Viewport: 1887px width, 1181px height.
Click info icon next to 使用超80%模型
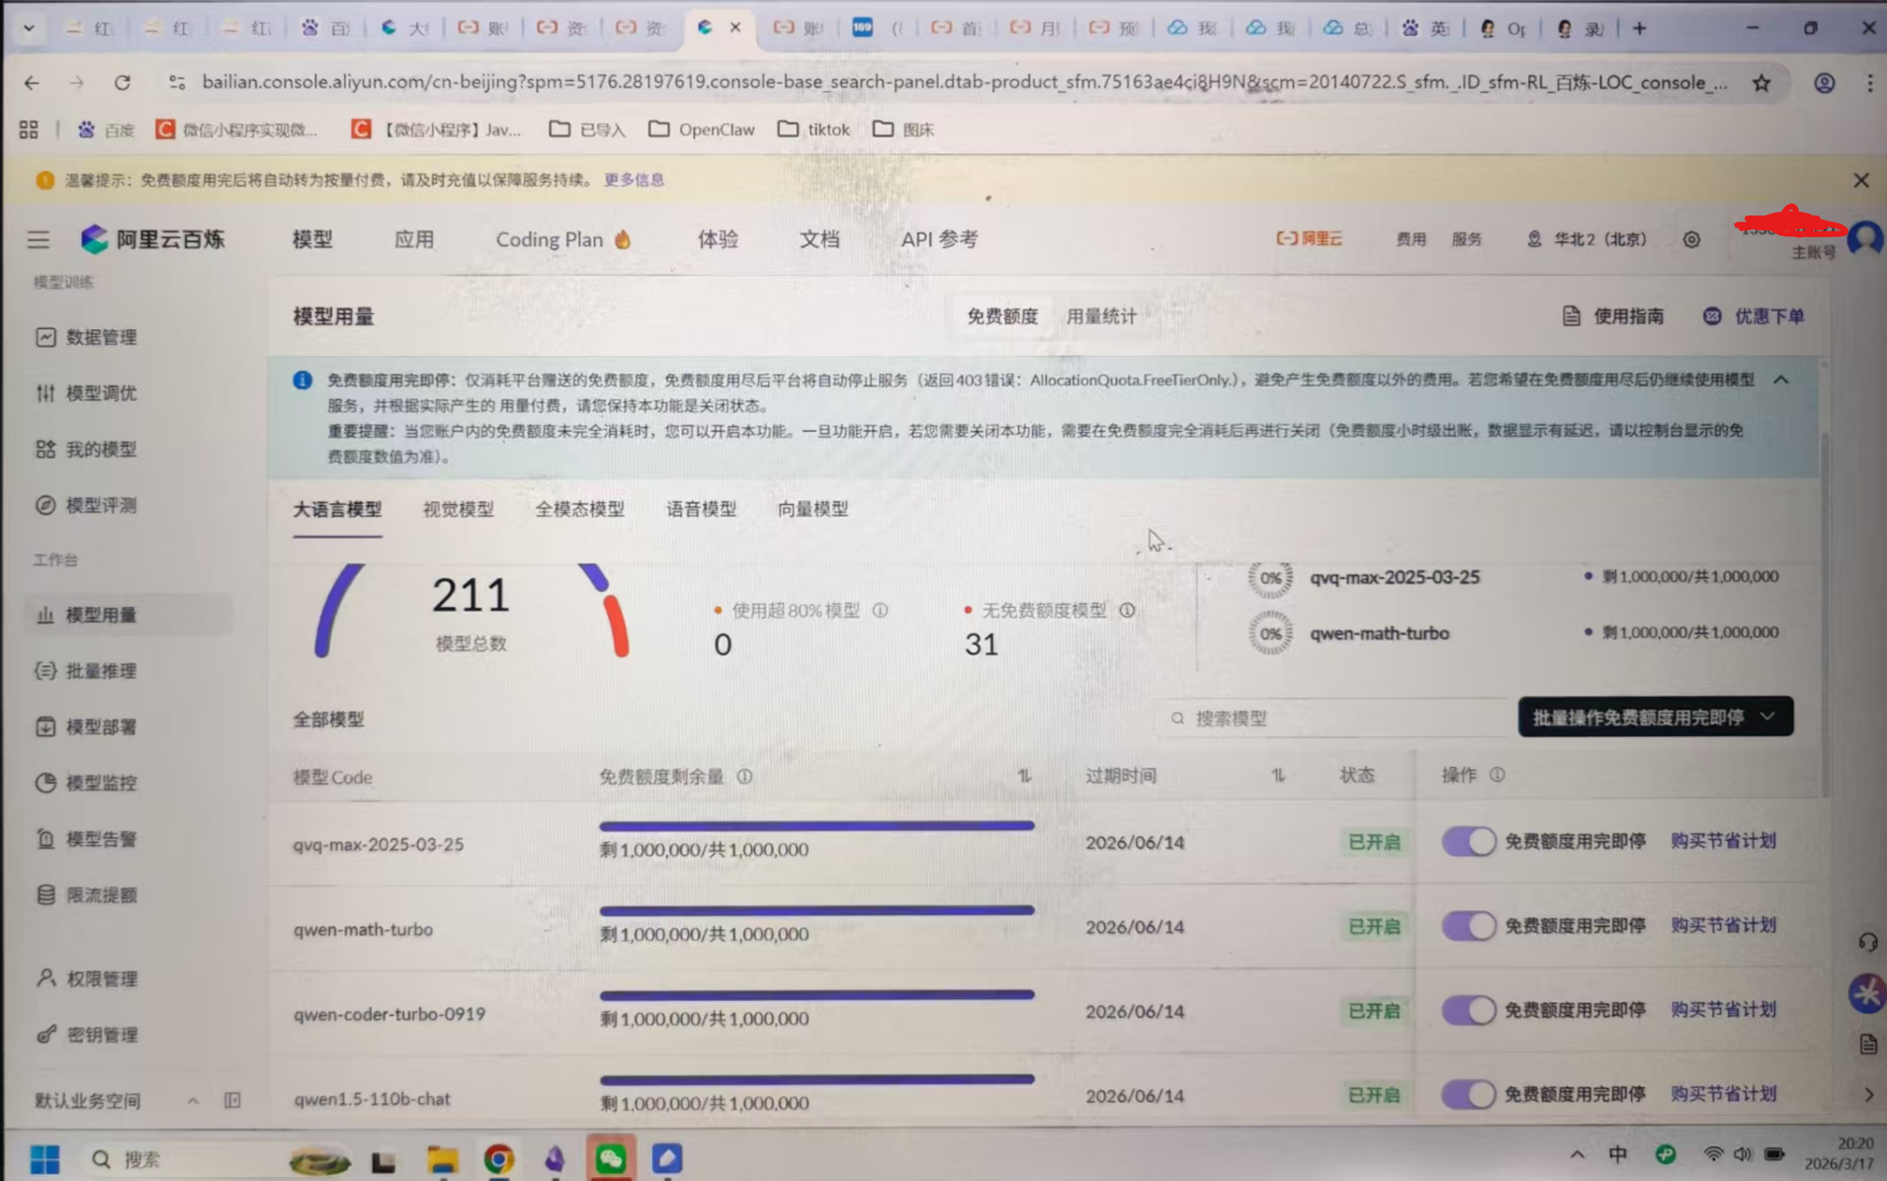[x=880, y=611]
